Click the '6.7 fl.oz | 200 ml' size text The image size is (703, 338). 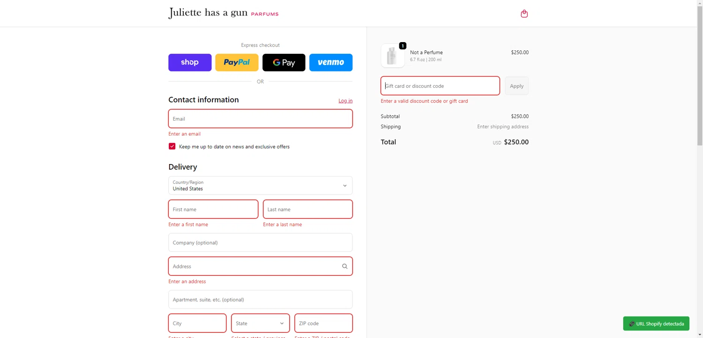(x=426, y=59)
